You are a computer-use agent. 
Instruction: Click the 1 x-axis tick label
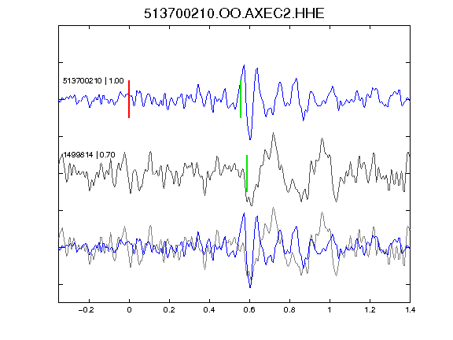pyautogui.click(x=330, y=310)
